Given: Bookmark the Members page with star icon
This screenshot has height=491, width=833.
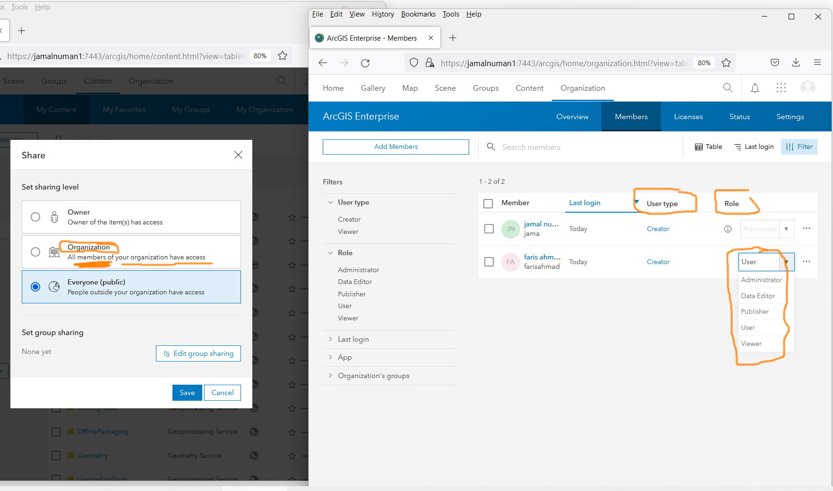Looking at the screenshot, I should pyautogui.click(x=726, y=63).
